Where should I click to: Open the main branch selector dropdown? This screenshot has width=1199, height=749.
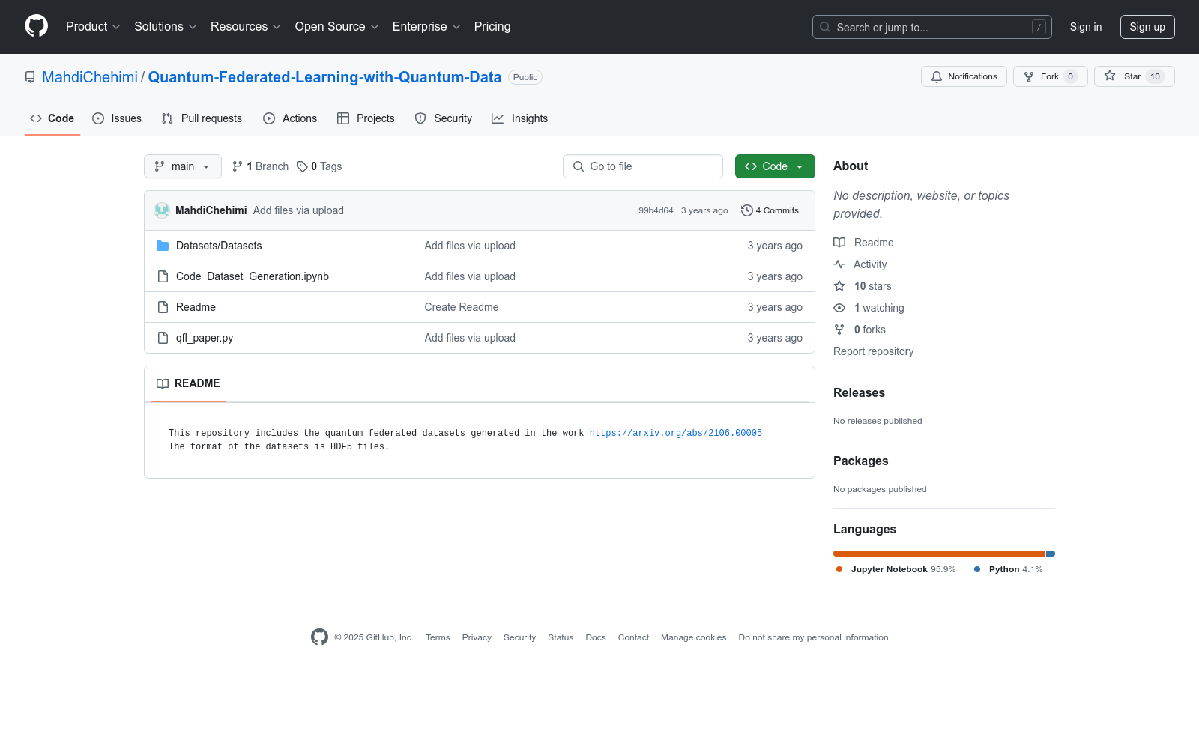(183, 166)
